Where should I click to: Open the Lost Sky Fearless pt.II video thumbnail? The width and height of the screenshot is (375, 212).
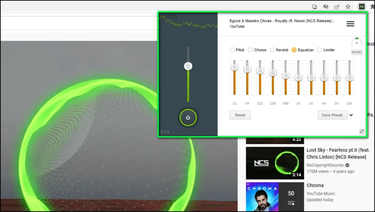275,163
